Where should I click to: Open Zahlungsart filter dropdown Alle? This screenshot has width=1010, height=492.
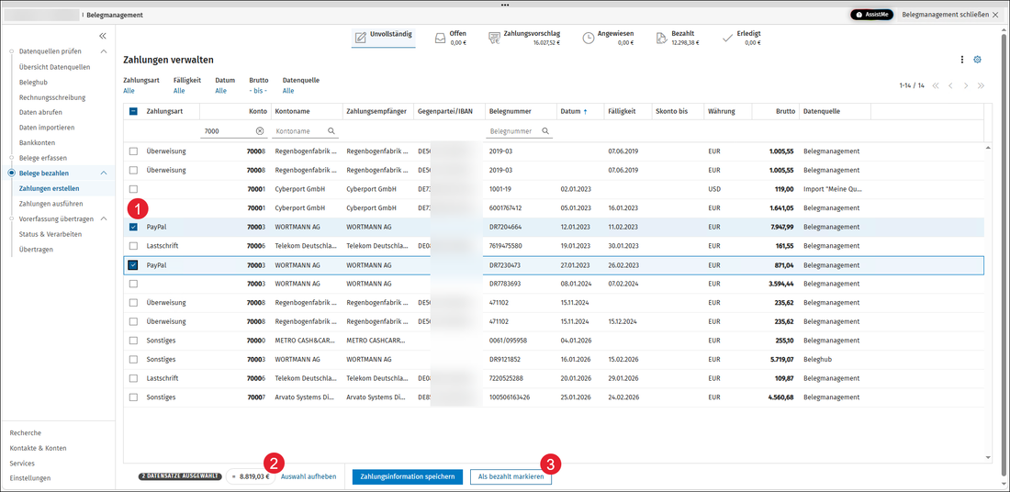(129, 91)
